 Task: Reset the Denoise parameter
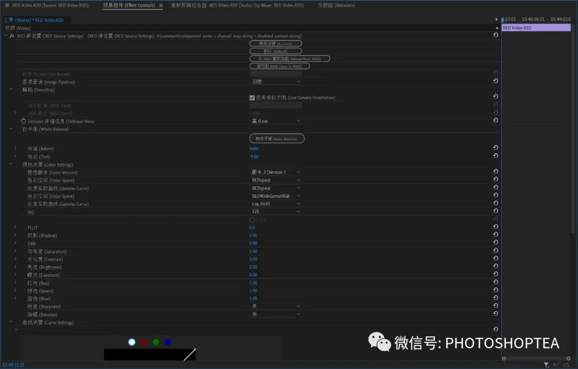coord(496,314)
